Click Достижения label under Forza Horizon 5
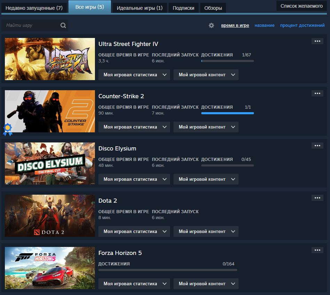Image resolution: width=330 pixels, height=295 pixels. click(x=114, y=264)
